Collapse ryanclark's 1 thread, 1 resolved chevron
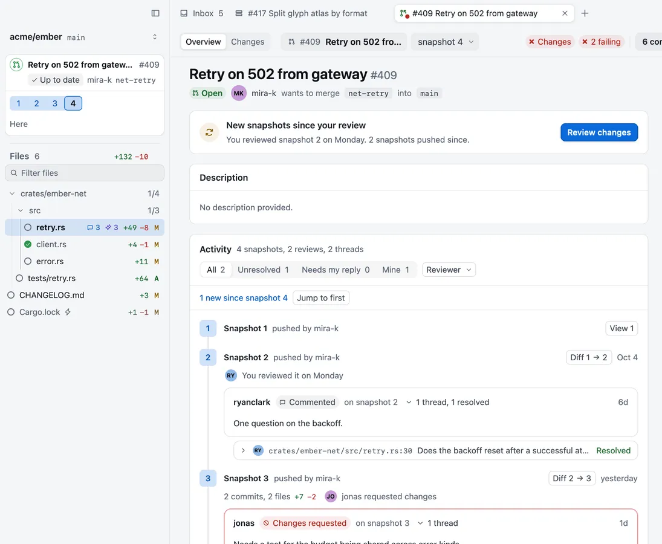662x544 pixels. [409, 402]
